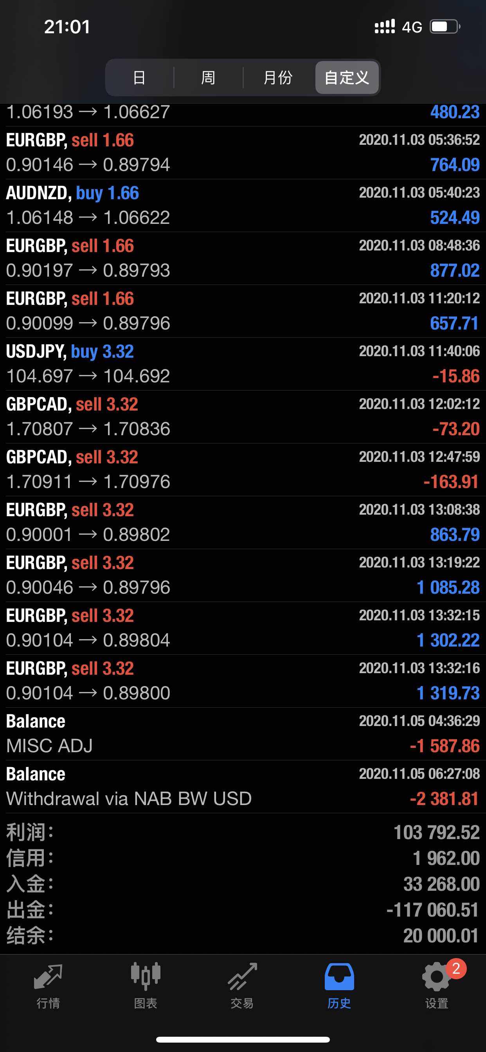Select the 月份 month period segment
The image size is (486, 1052).
(278, 77)
